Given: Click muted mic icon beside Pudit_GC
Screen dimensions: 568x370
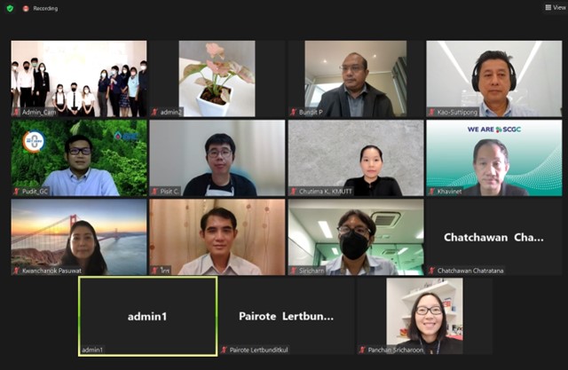Looking at the screenshot, I should click(x=16, y=191).
